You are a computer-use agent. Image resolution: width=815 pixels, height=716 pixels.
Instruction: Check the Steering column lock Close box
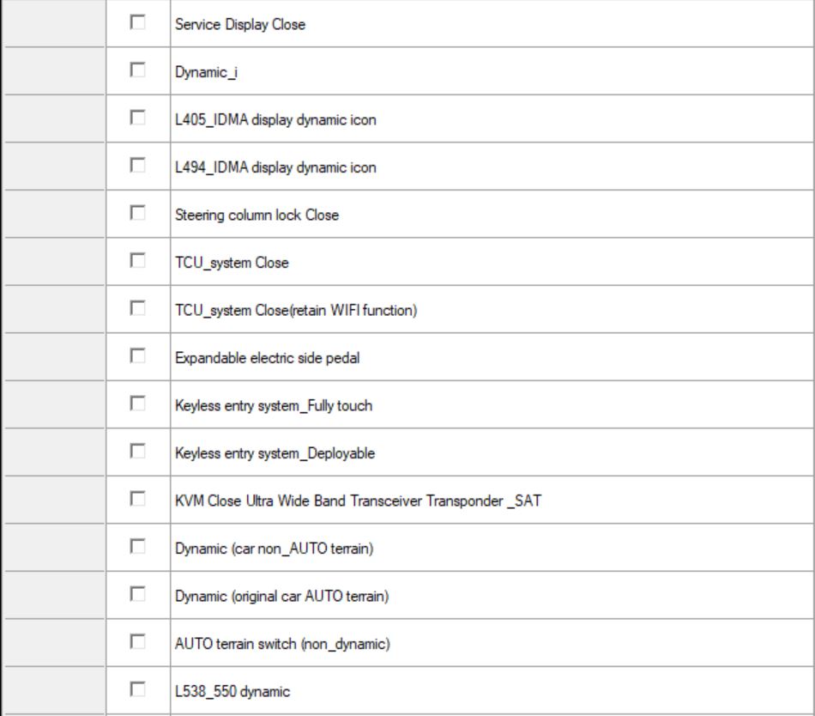[136, 214]
